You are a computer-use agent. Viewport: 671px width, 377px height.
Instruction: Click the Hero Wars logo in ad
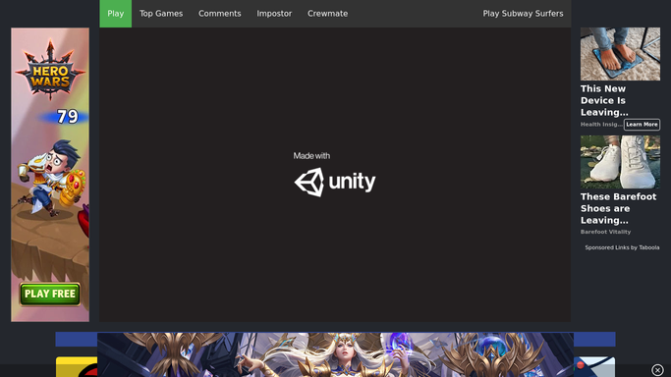coord(50,70)
